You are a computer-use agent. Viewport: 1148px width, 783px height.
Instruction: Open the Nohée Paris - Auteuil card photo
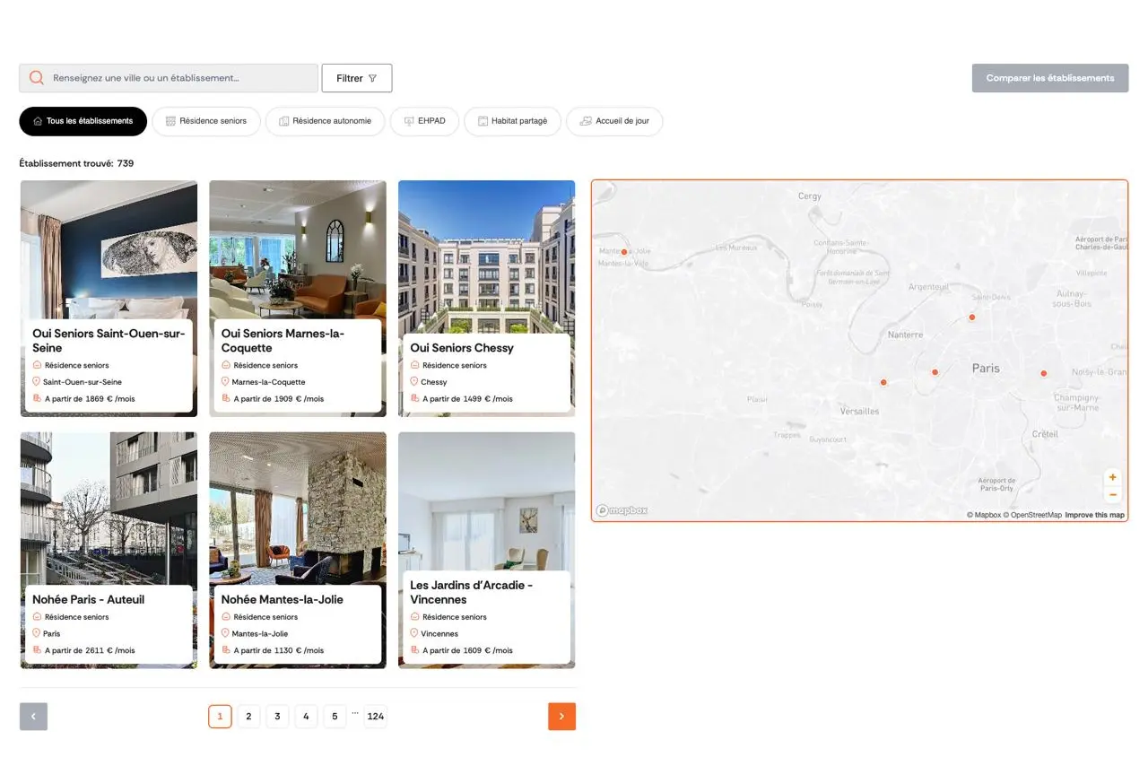[x=109, y=508]
